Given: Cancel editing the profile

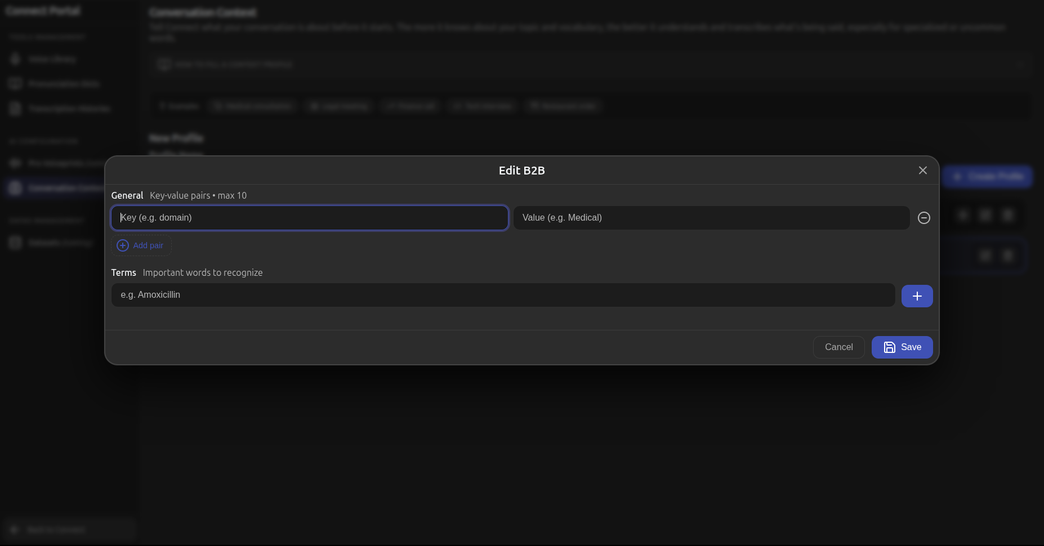Looking at the screenshot, I should point(838,347).
